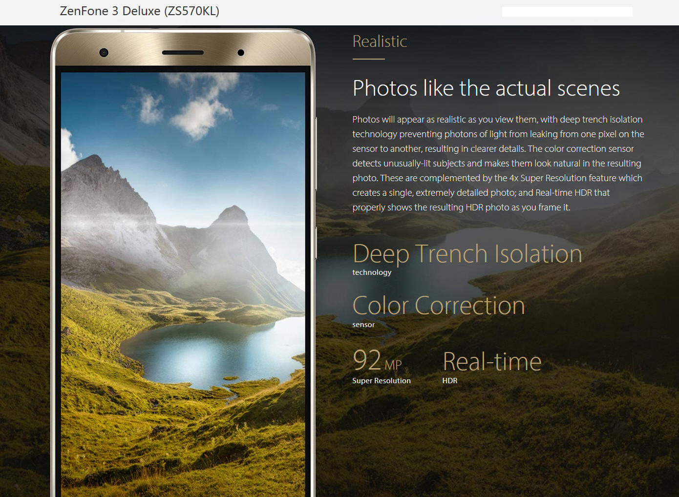
Task: Select "Photos like the actual scenes" headline
Action: 486,88
